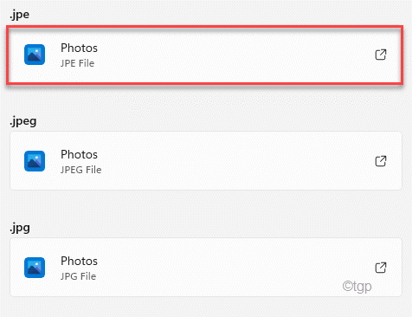Click the JPEG File subtitle text
Viewport: 412px width, 317px height.
(x=81, y=170)
